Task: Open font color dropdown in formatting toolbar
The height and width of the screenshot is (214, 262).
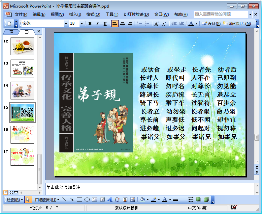Action: pyautogui.click(x=197, y=24)
